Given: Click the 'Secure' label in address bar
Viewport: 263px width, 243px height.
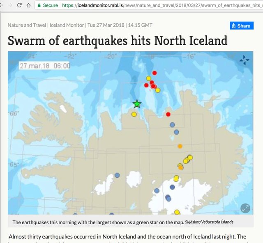Looking at the screenshot, I should pyautogui.click(x=50, y=5).
